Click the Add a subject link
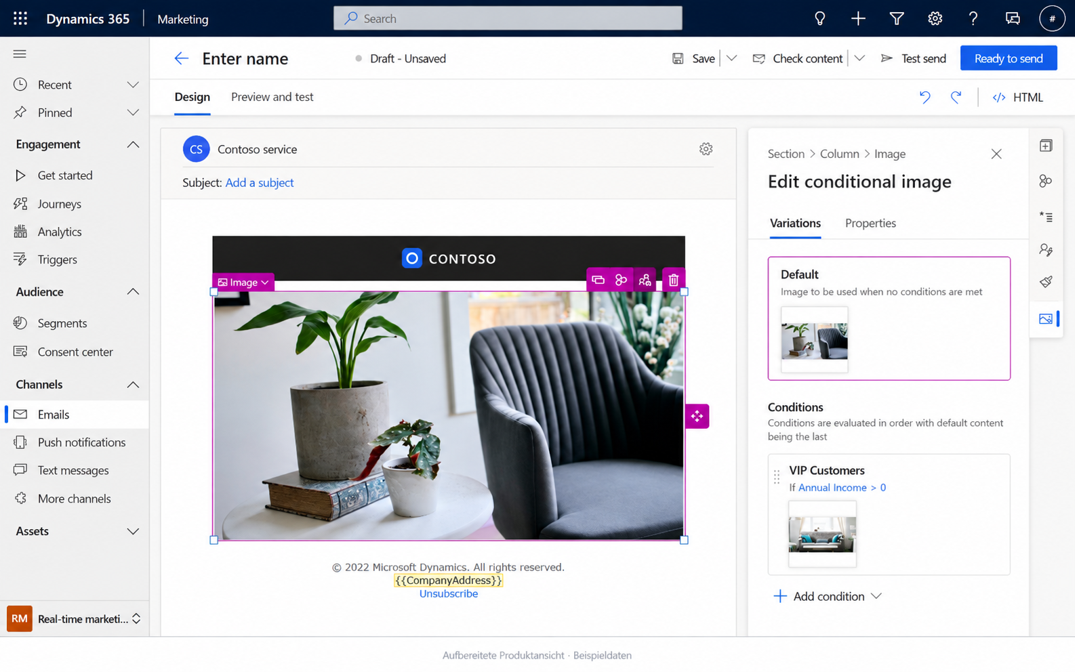 [260, 183]
